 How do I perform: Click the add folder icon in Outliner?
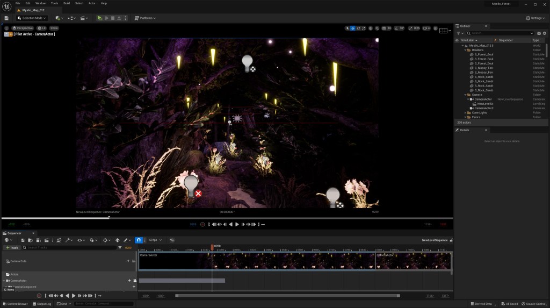coord(539,33)
